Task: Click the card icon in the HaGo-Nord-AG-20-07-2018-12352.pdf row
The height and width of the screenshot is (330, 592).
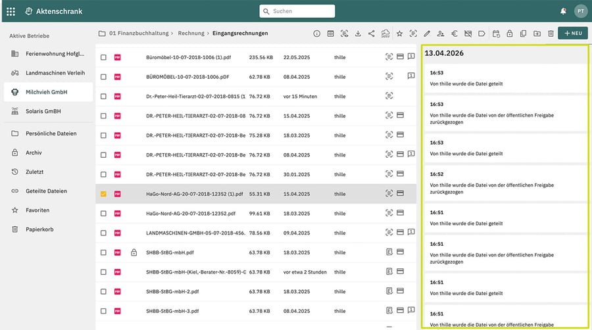Action: (x=400, y=213)
